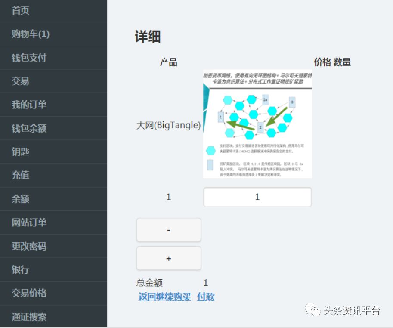The height and width of the screenshot is (328, 393).
Task: Click the quantity input field
Action: point(257,197)
